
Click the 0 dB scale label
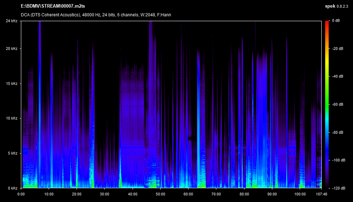pos(337,21)
